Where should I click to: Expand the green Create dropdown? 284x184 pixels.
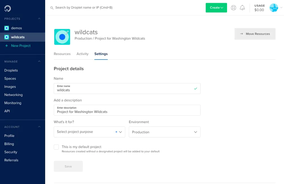click(216, 8)
